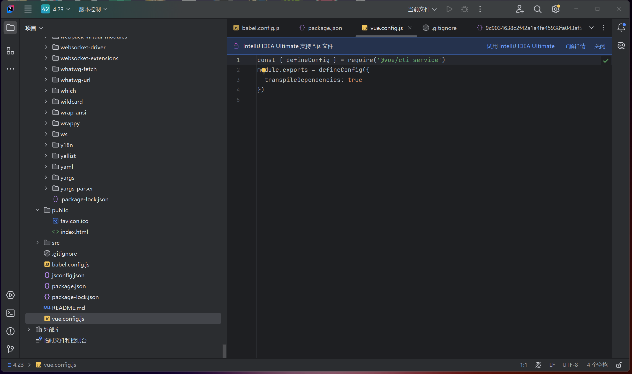Toggle read-only lock icon in status bar
The height and width of the screenshot is (374, 632).
619,365
